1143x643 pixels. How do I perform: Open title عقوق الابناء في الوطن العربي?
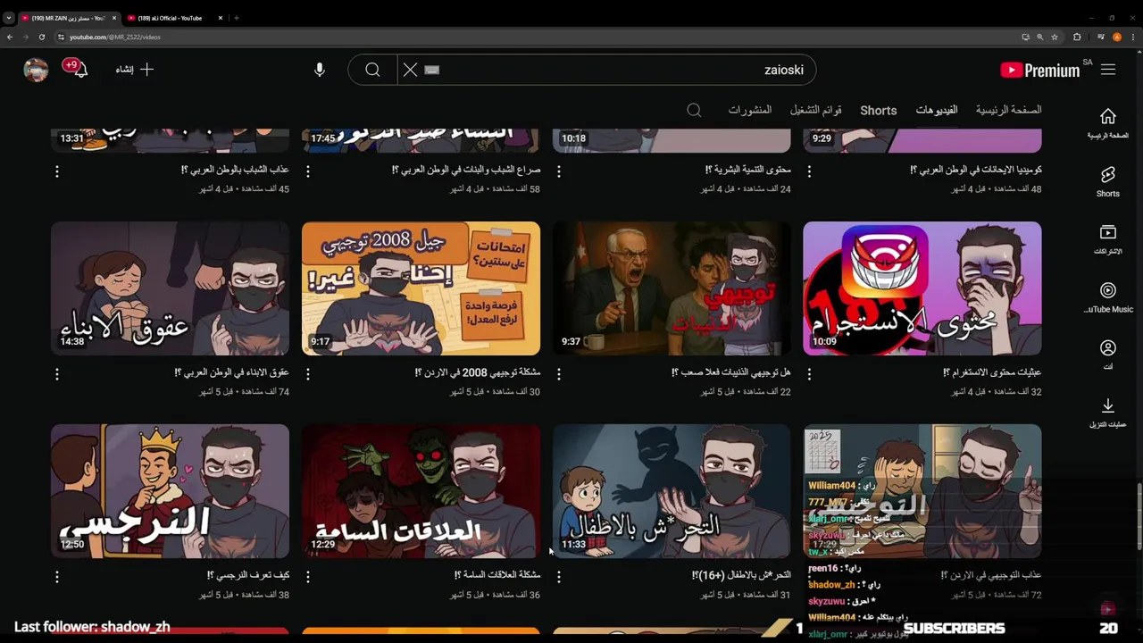[232, 372]
